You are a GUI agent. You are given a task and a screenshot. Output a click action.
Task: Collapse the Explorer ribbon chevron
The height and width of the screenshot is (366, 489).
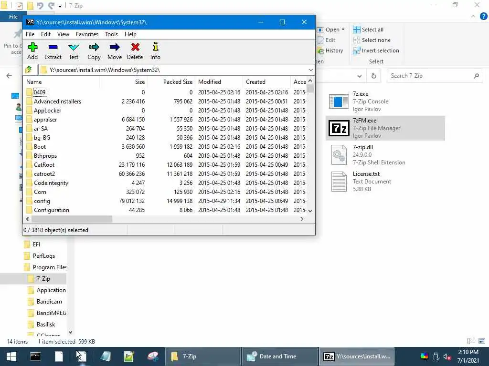point(473,16)
